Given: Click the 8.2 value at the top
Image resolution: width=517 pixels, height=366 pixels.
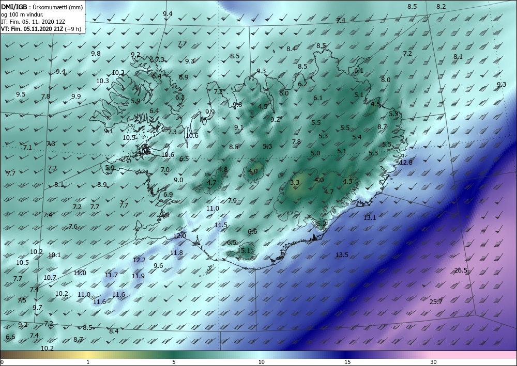Looking at the screenshot, I should click(441, 7).
